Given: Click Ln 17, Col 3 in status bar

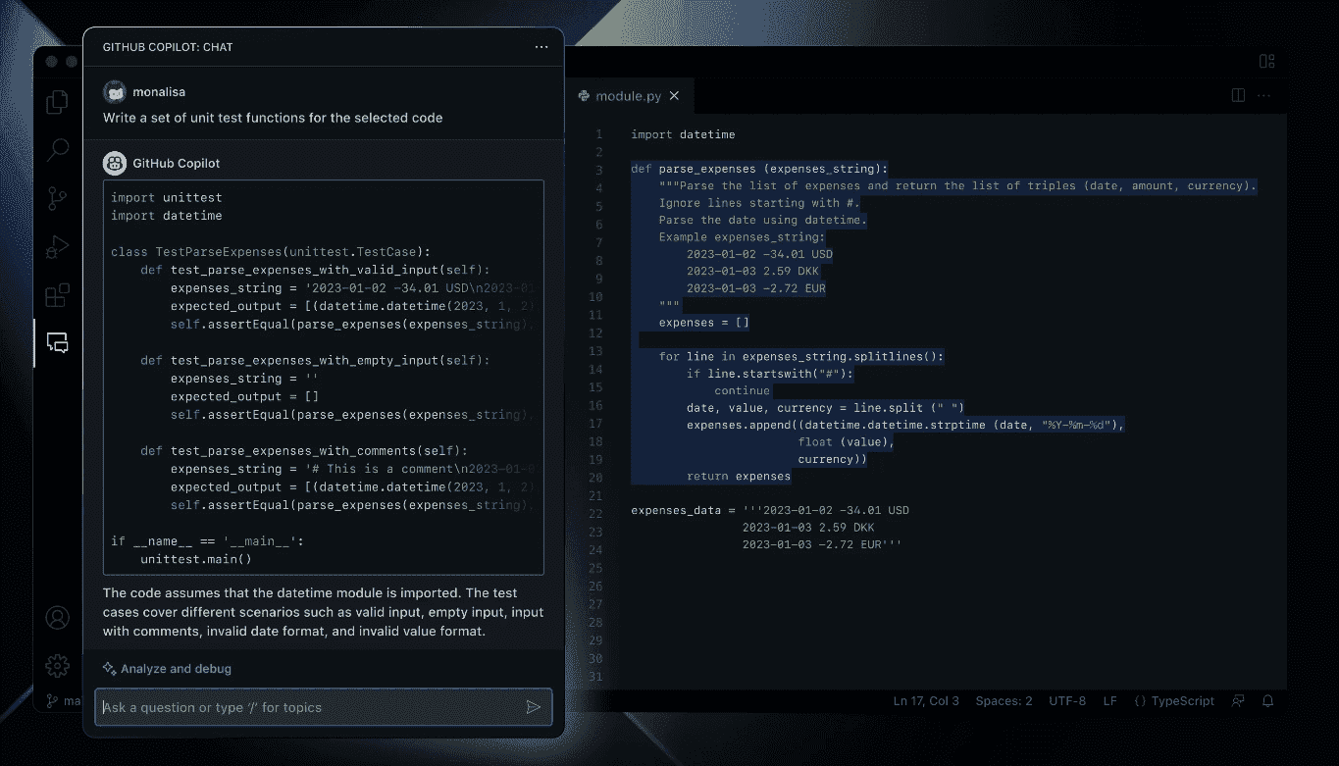Looking at the screenshot, I should point(926,701).
